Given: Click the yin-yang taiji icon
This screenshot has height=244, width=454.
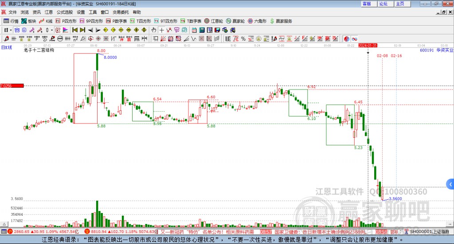Looking at the screenshot, I should [347, 39].
